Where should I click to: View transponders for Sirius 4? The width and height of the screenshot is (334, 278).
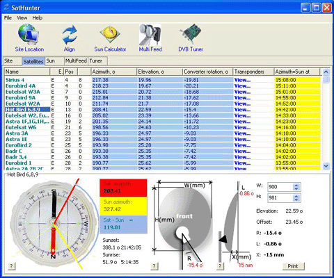tap(242, 80)
